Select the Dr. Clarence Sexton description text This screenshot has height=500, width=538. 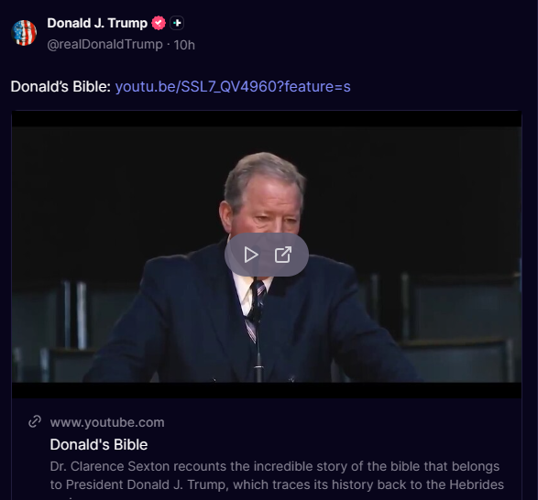(x=277, y=475)
